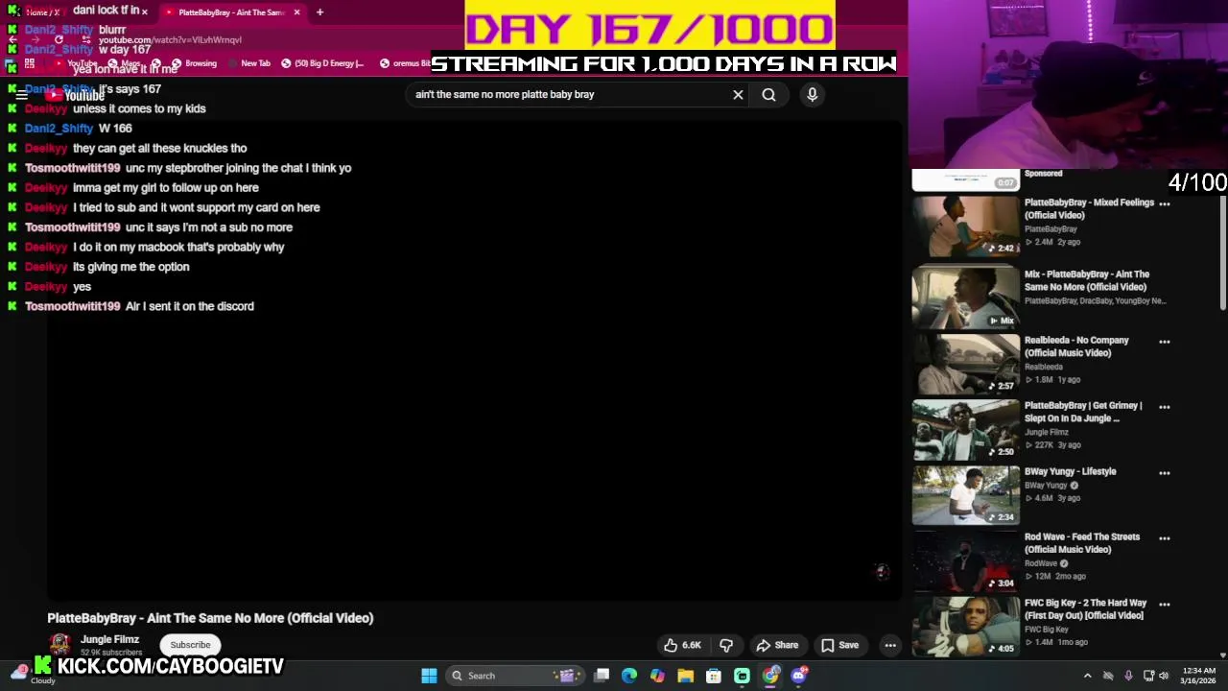
Task: Save the video to a playlist
Action: coord(839,645)
